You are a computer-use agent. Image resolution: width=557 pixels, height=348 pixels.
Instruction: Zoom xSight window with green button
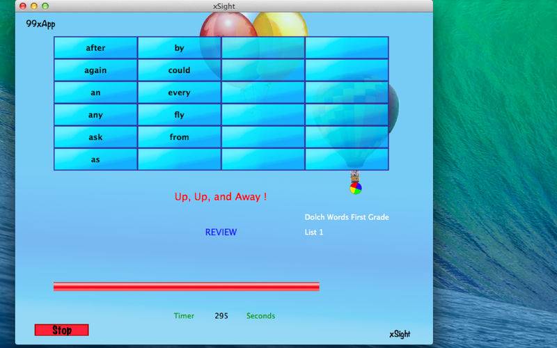45,6
